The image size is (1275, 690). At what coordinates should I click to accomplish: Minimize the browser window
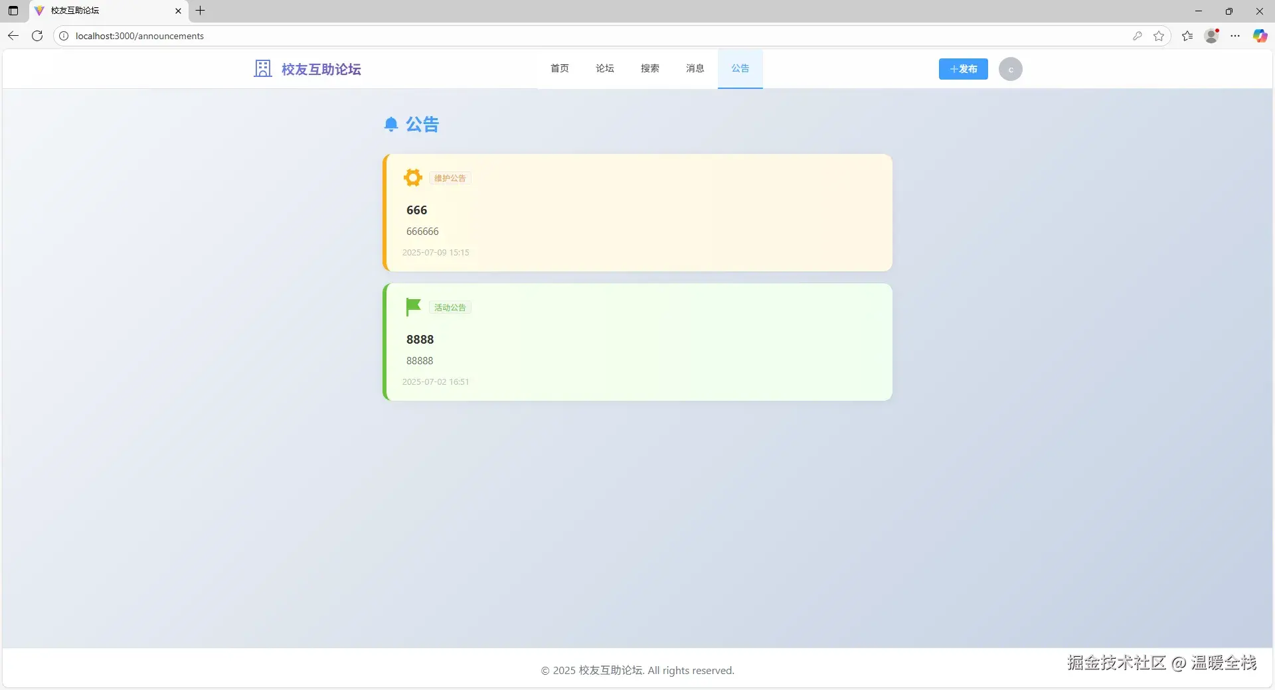tap(1199, 11)
